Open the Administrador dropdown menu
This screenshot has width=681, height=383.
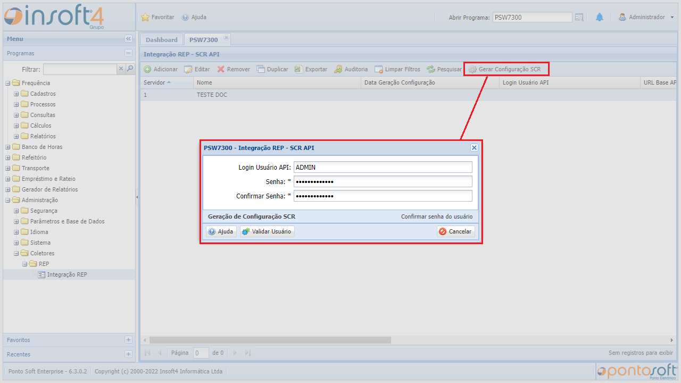[x=646, y=16]
